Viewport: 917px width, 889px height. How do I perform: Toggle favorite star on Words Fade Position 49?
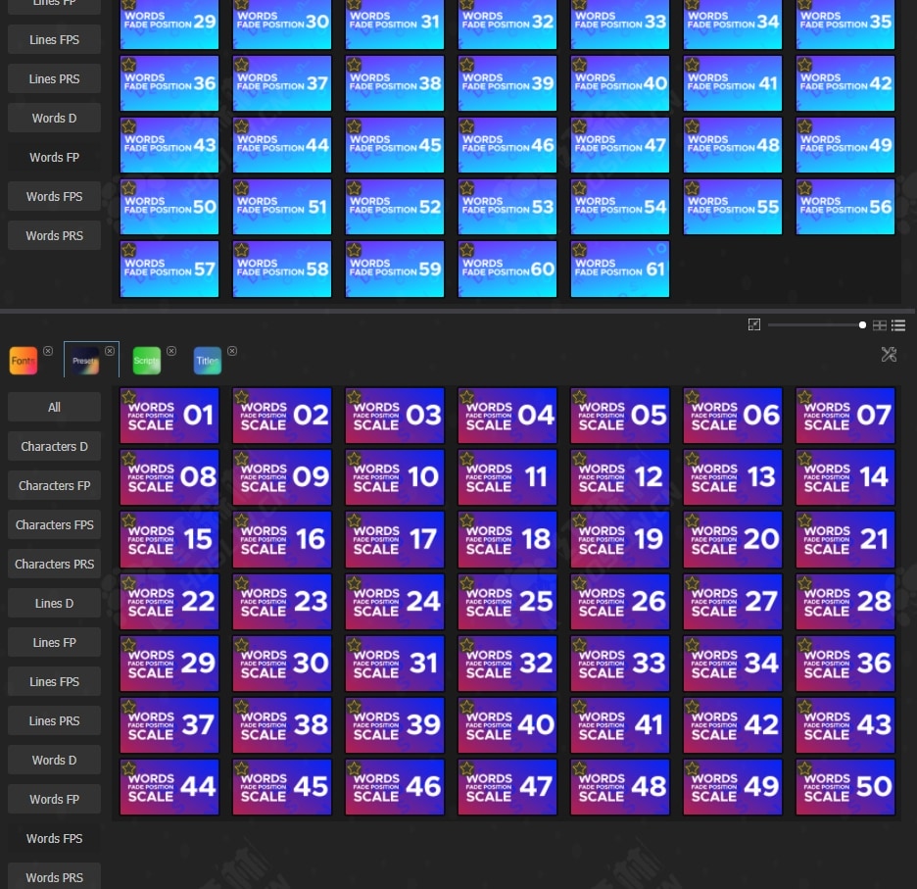point(804,126)
